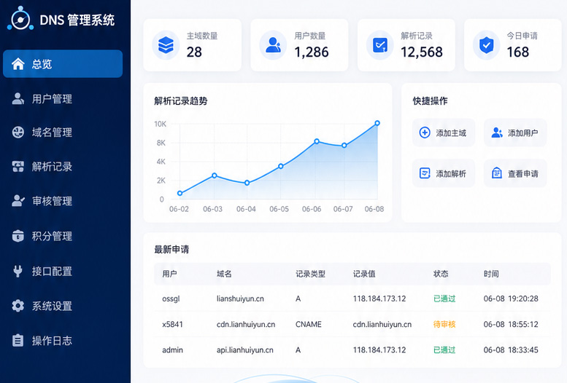Click the plus circle icon for 添加主域
Image resolution: width=567 pixels, height=383 pixels.
[425, 133]
